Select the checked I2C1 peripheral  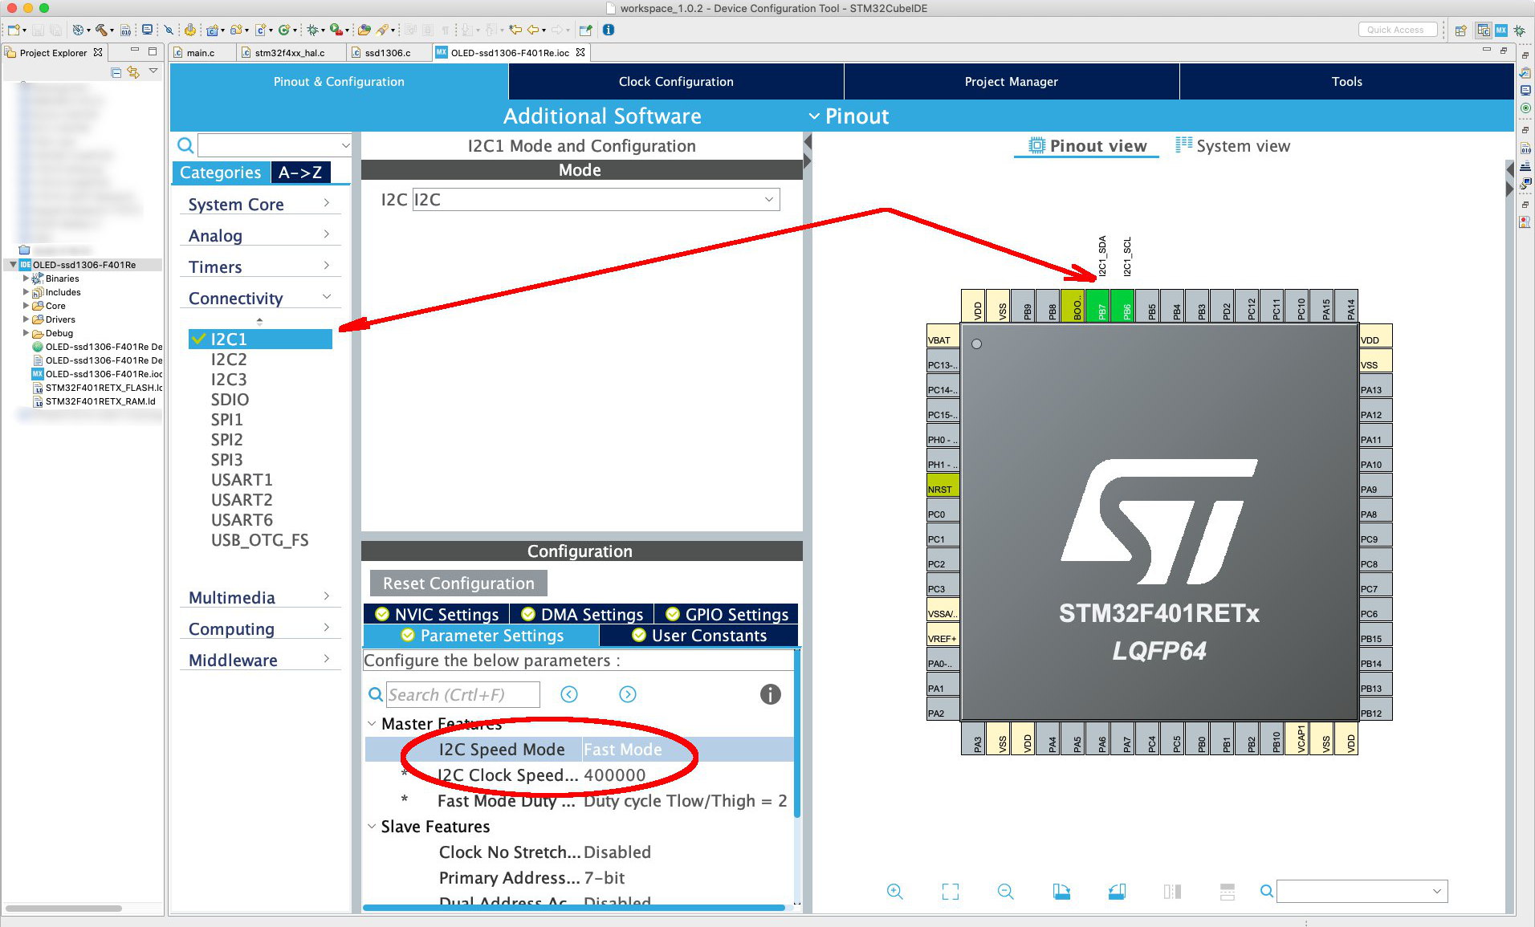point(230,339)
